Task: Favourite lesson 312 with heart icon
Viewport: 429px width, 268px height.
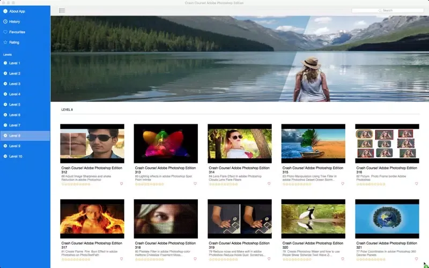Action: coord(122,184)
